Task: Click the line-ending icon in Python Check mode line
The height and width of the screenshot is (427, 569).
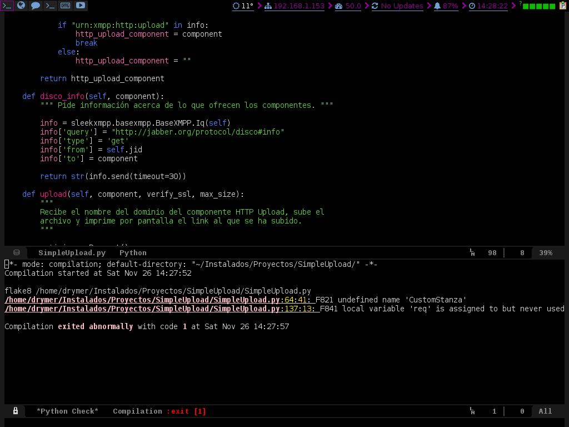Action: (x=472, y=411)
